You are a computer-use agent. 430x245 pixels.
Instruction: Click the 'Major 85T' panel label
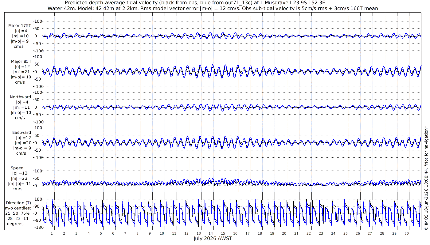21,61
